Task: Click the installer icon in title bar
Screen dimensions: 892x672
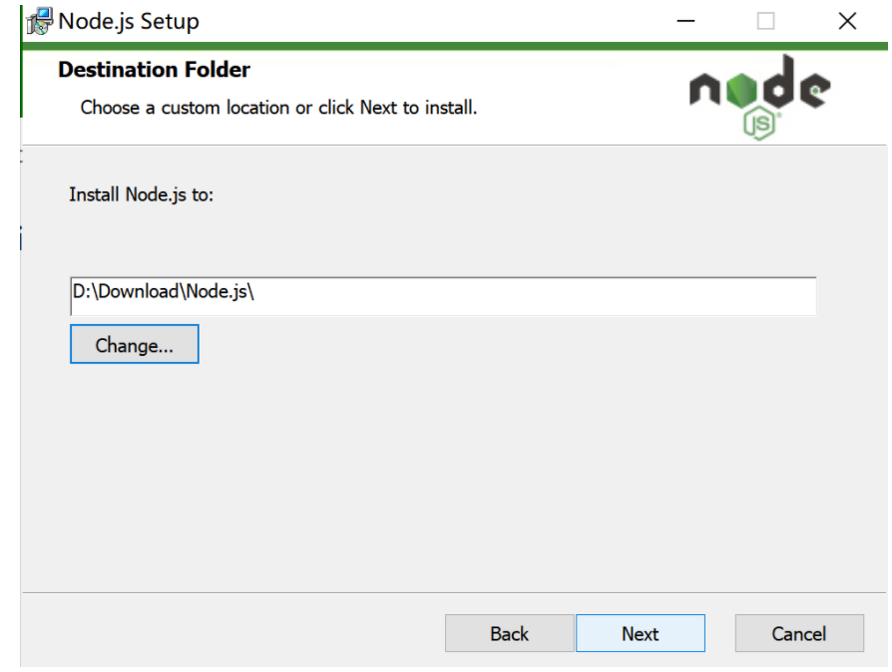Action: [x=40, y=22]
